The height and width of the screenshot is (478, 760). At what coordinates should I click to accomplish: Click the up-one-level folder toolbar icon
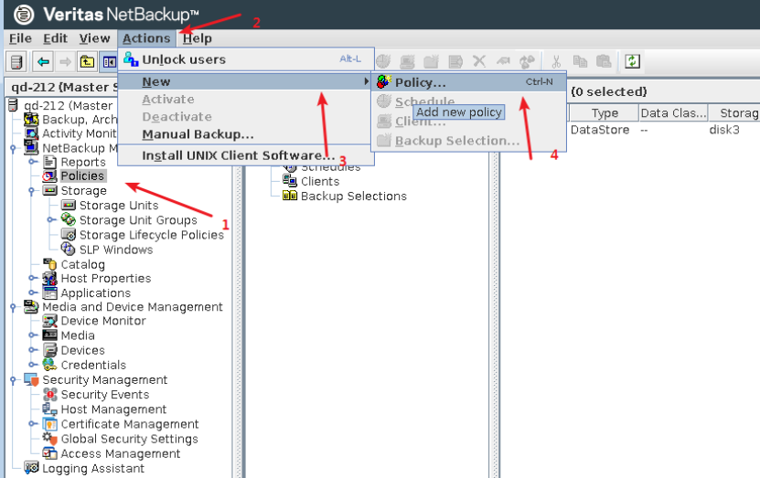tap(87, 61)
